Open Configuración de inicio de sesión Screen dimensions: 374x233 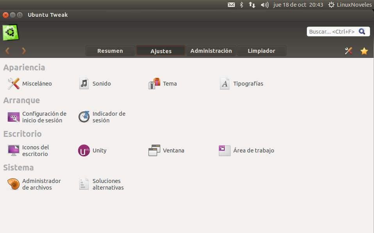[38, 116]
